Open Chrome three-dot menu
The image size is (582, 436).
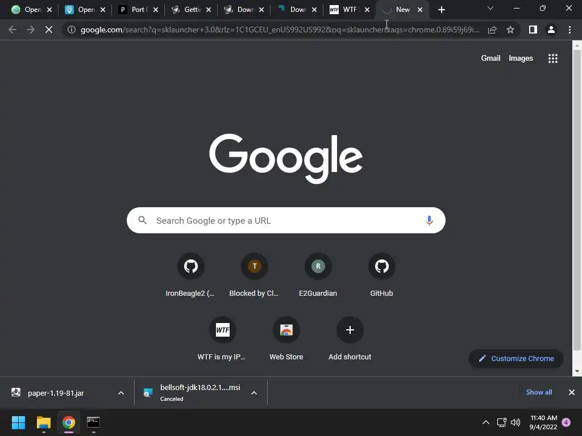click(569, 30)
